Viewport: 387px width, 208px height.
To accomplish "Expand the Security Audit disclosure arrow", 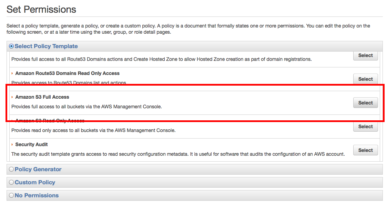I will (12, 145).
